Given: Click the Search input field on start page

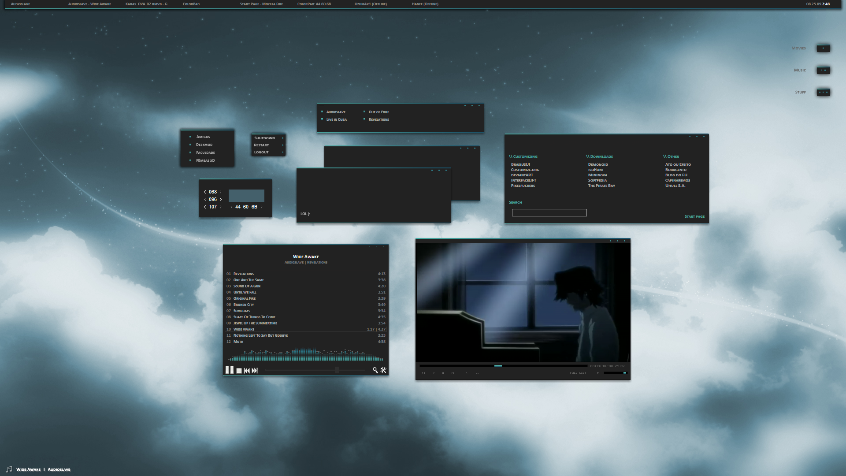Looking at the screenshot, I should click(x=549, y=213).
